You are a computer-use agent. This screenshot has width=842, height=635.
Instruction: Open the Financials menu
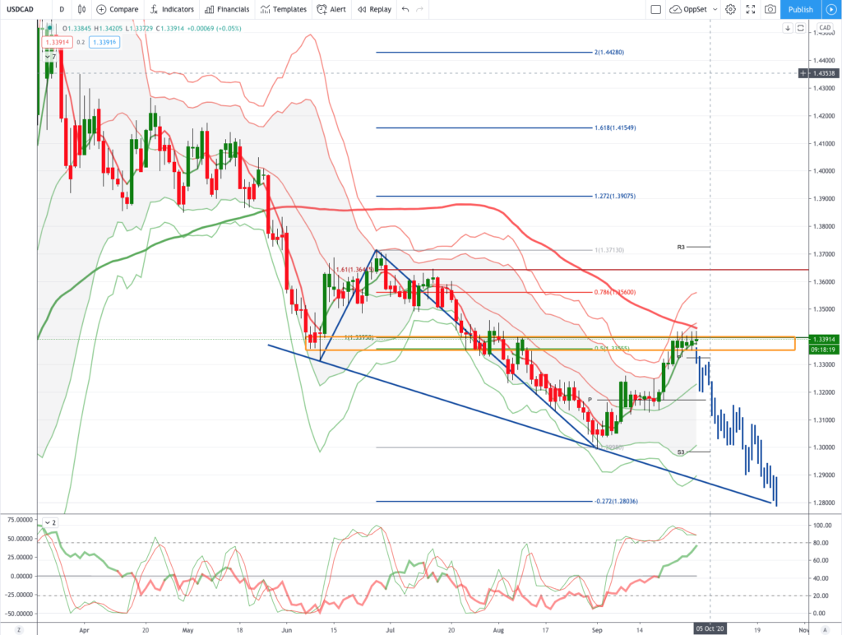[227, 10]
